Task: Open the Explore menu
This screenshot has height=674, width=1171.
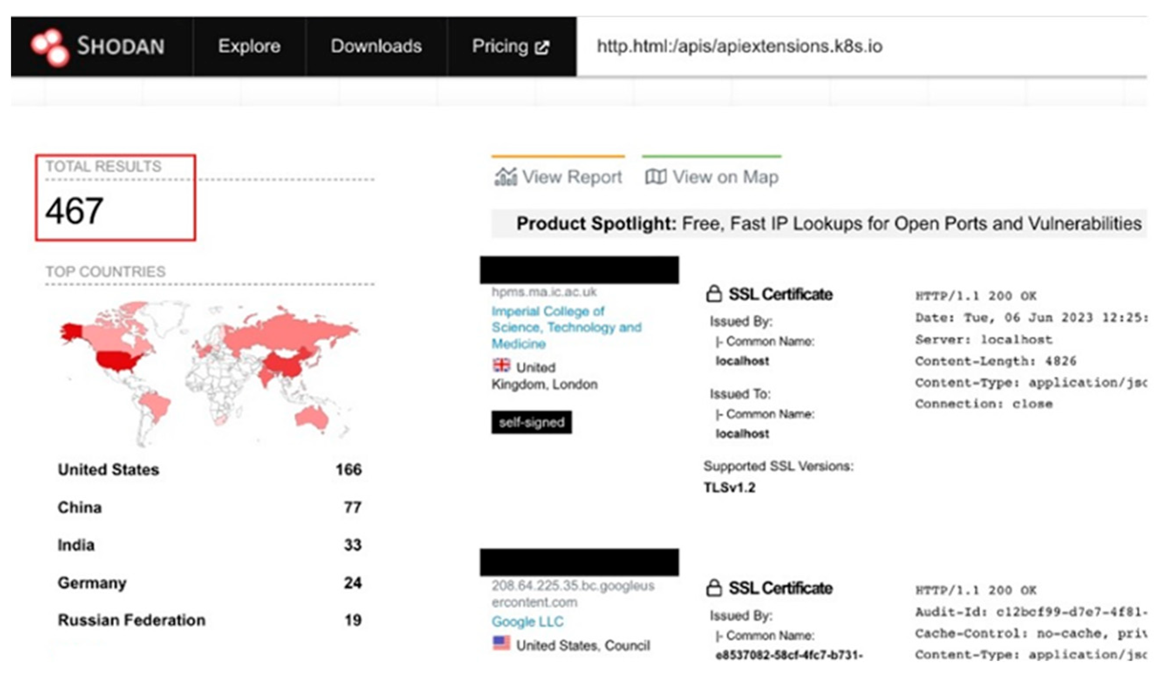Action: tap(249, 46)
